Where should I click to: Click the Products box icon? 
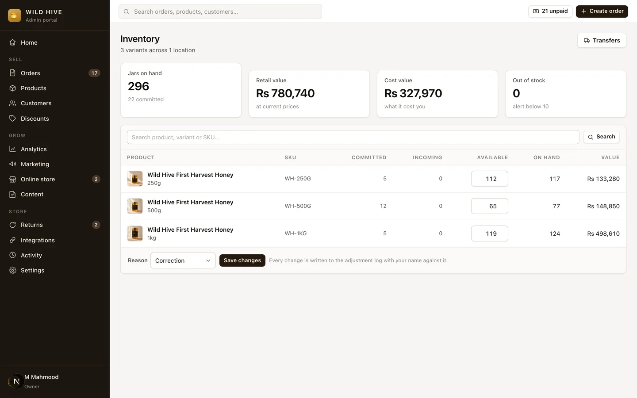point(13,88)
